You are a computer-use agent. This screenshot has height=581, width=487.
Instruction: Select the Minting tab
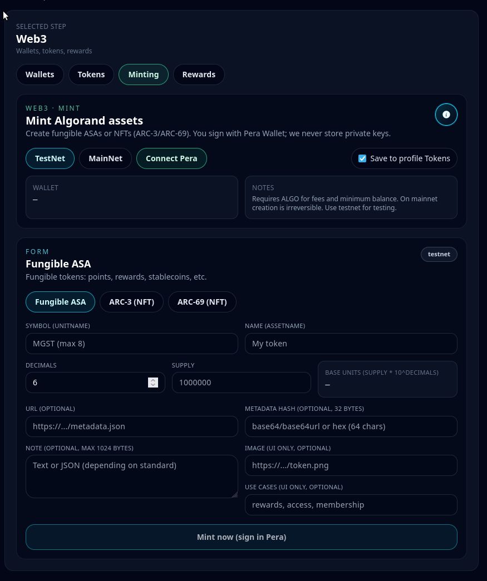click(x=144, y=75)
